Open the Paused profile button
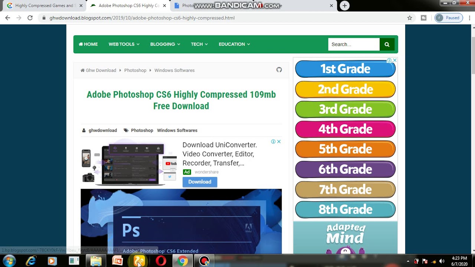 [x=449, y=18]
